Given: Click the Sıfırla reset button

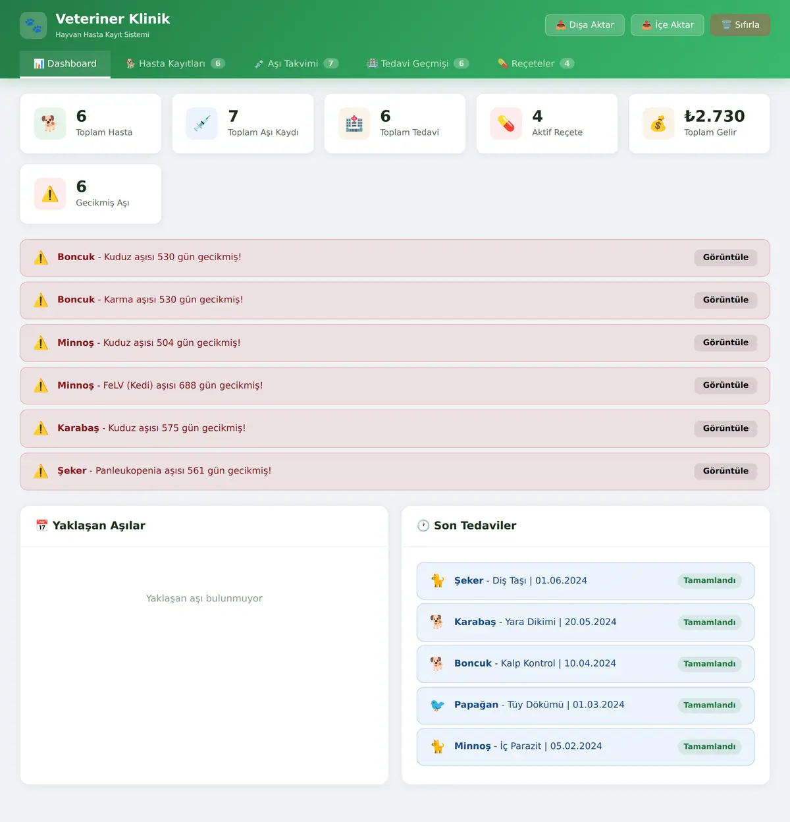Looking at the screenshot, I should [x=740, y=25].
